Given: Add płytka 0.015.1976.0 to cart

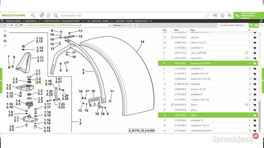Looking at the screenshot, I should [x=255, y=115].
